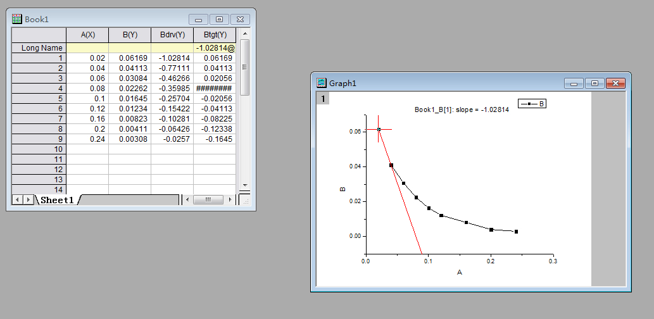
Task: Select the Bdrv(Y) column header
Action: tap(172, 35)
